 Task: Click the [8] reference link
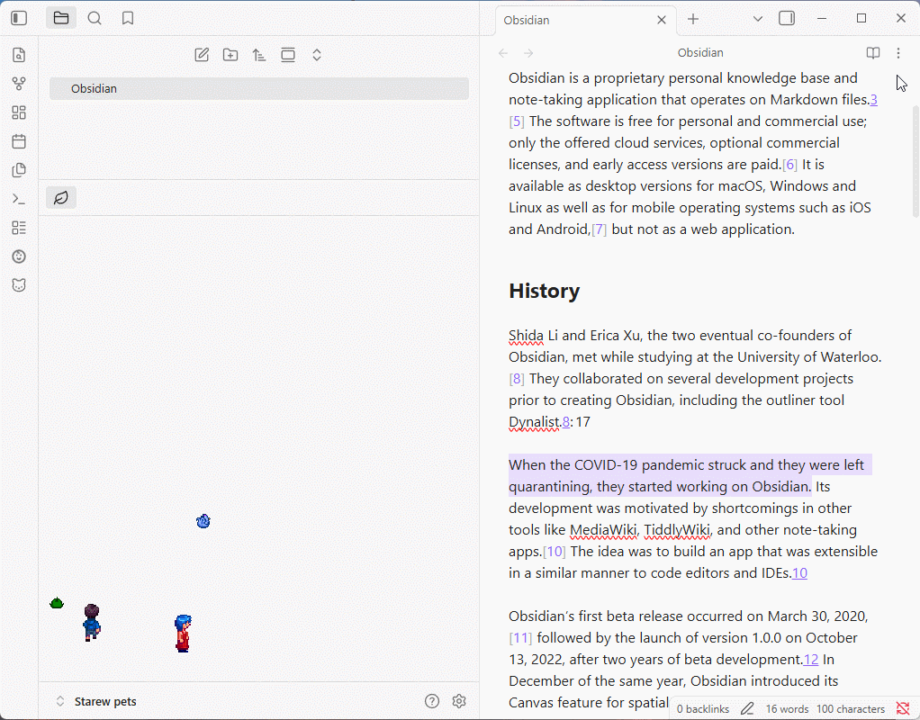tap(517, 379)
